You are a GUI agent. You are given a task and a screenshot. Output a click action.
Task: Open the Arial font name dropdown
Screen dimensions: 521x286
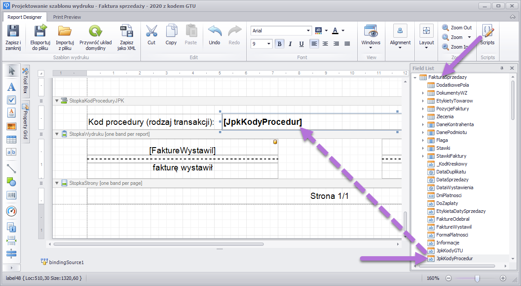309,31
